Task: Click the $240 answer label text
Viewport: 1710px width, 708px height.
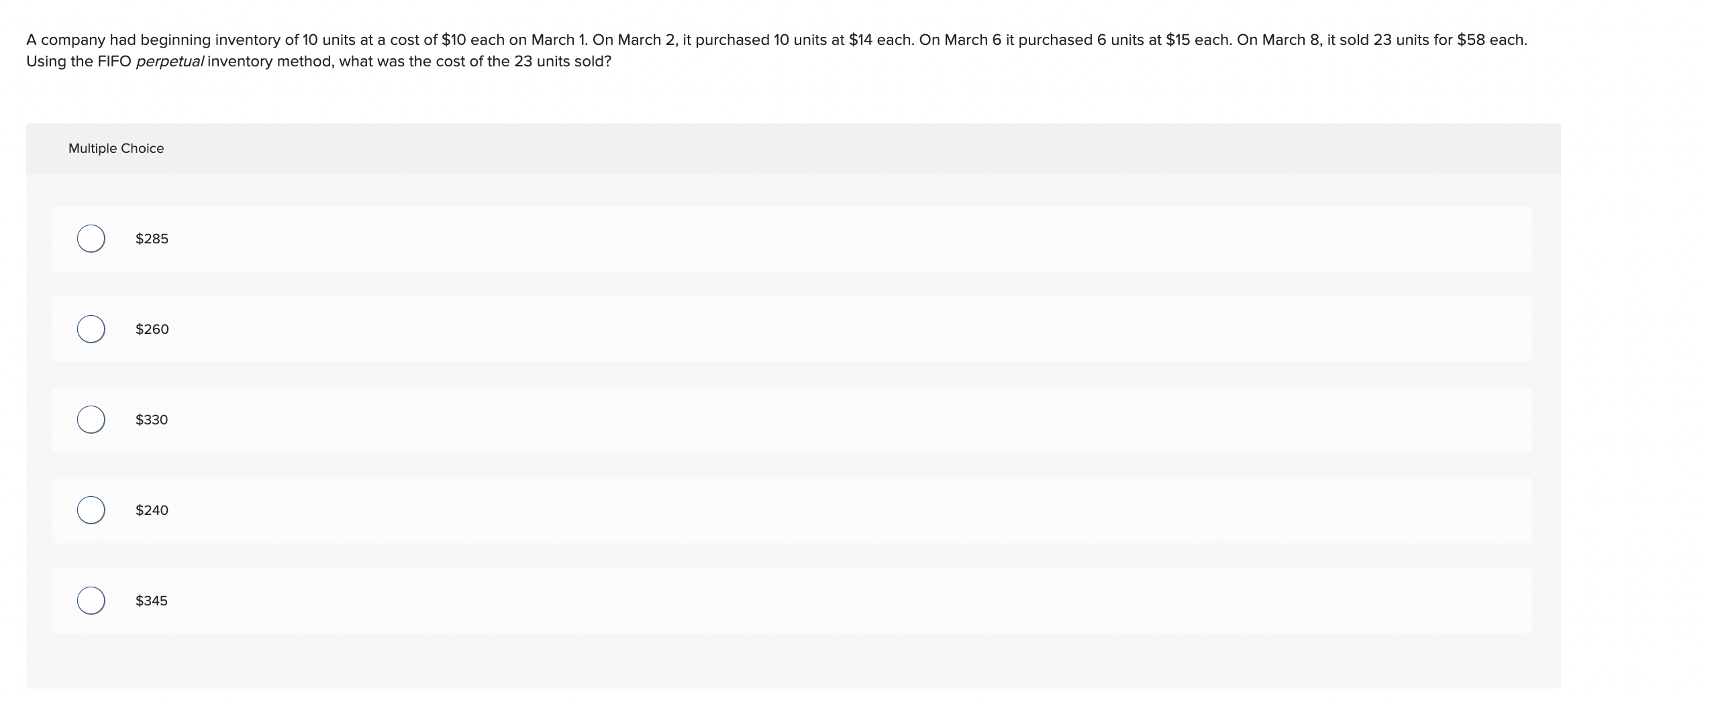Action: [152, 510]
